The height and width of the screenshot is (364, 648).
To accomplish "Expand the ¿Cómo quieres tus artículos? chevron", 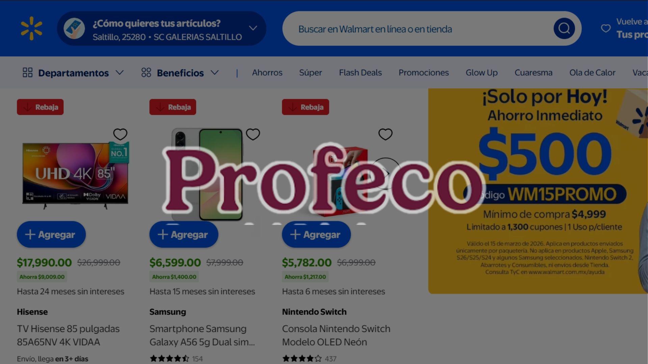I will [253, 28].
